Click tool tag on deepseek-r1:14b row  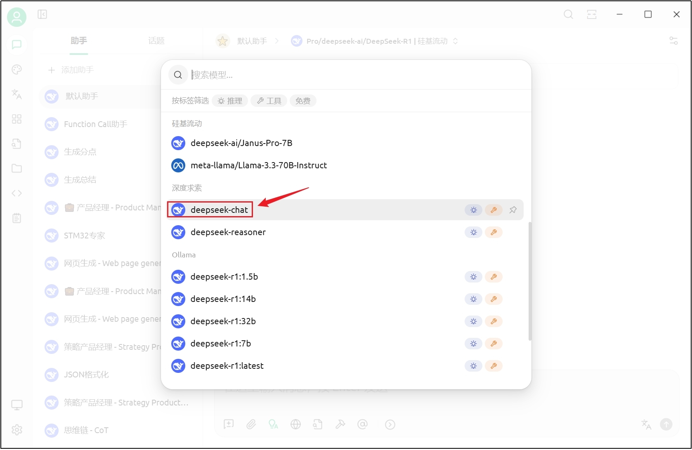point(494,299)
